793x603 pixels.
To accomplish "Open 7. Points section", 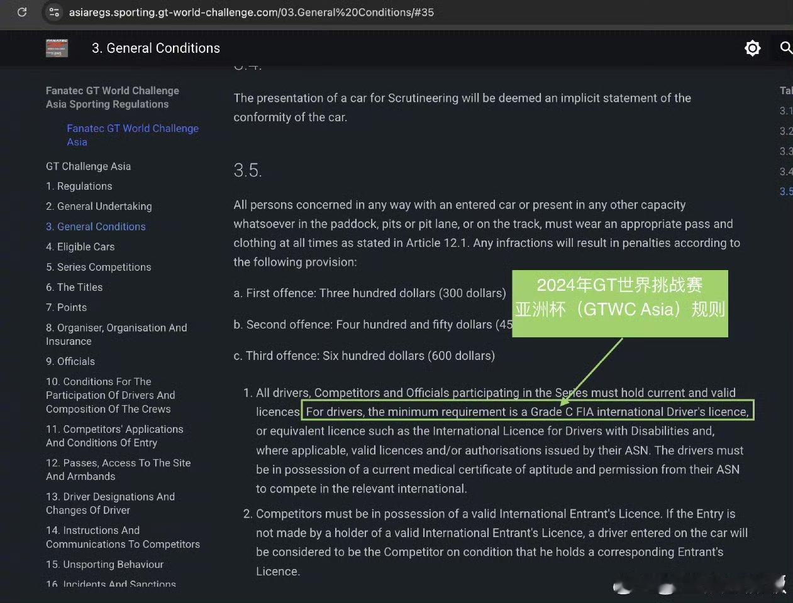I will pos(67,307).
